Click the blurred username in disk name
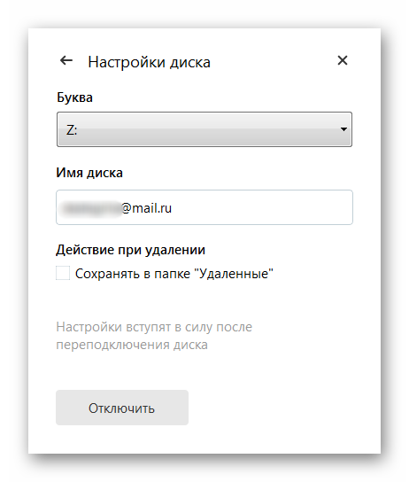Screen dimensions: 409x482 click(91, 208)
